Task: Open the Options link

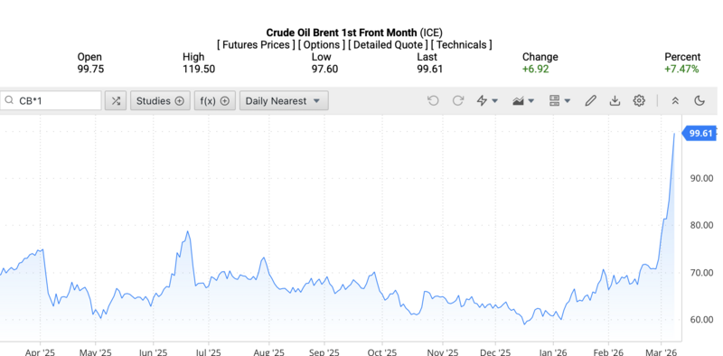Action: tap(322, 45)
